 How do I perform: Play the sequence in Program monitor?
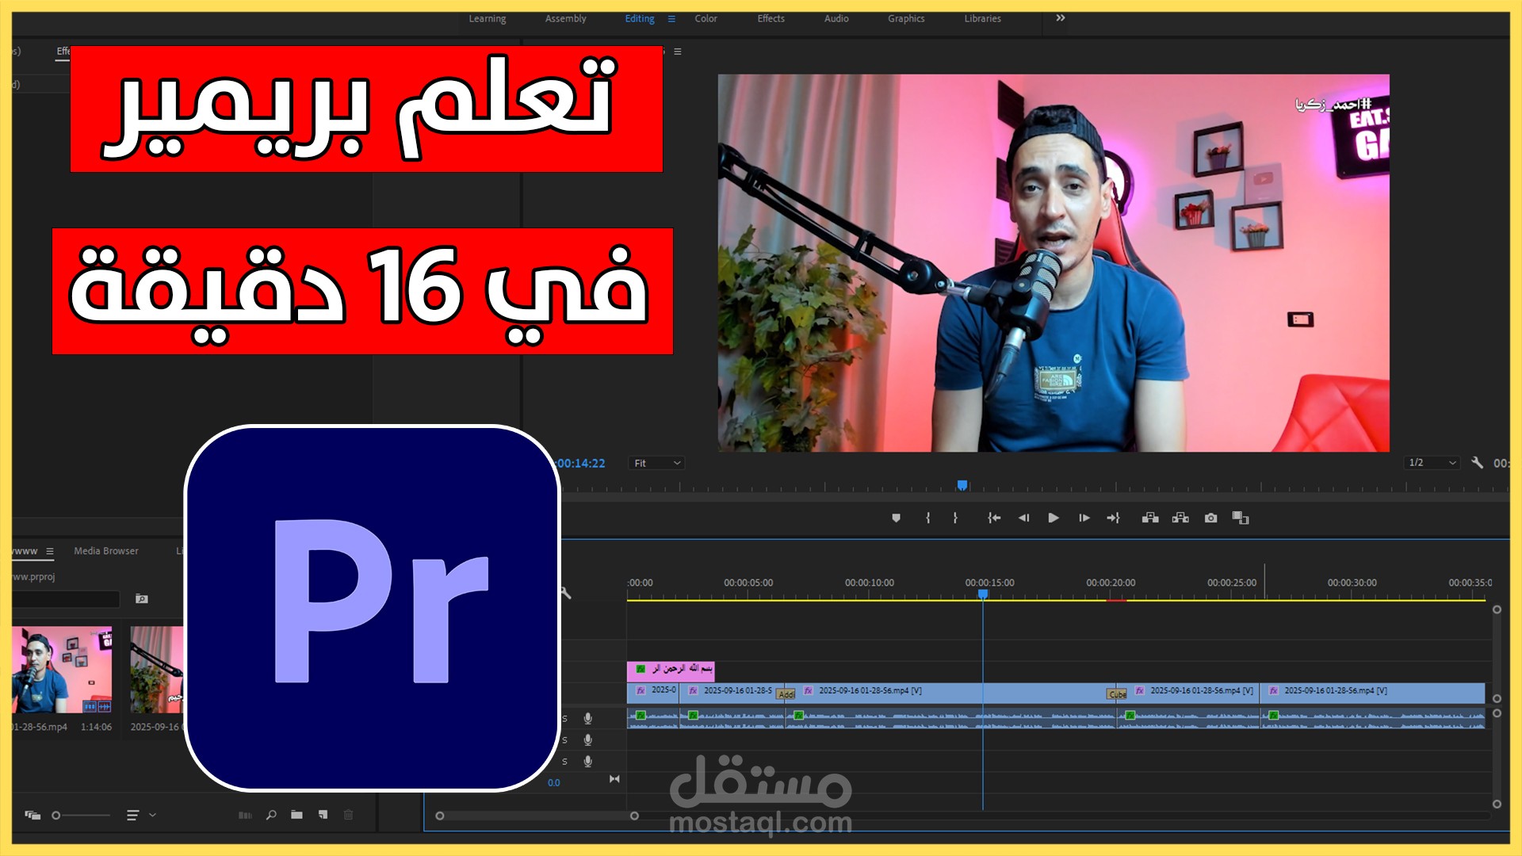[x=1054, y=518]
